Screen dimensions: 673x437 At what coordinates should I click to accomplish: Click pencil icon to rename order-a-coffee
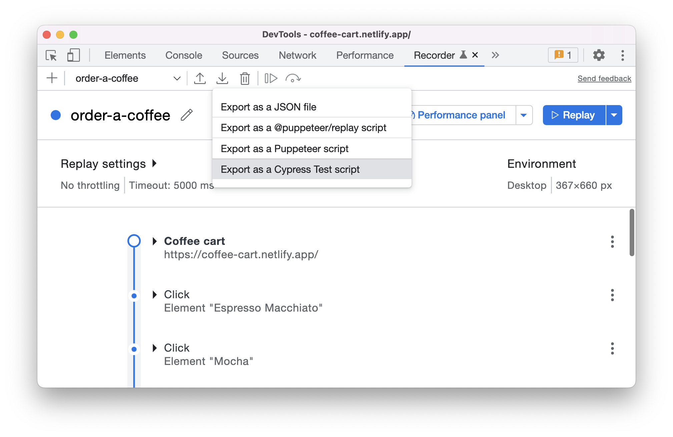pos(187,115)
